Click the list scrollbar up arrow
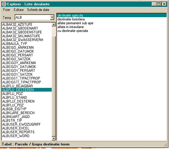 coord(54,25)
